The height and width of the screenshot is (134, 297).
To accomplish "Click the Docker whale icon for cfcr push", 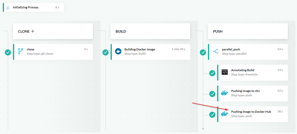I will pyautogui.click(x=224, y=93).
